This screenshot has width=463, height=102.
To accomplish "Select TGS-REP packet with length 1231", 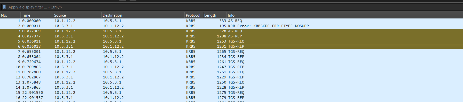I will pos(231,46).
